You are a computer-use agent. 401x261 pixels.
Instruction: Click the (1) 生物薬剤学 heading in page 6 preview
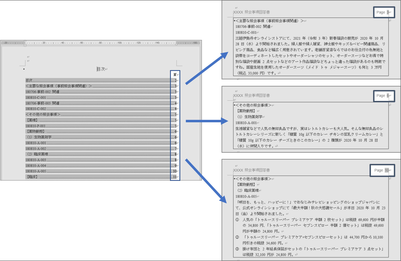click(250, 117)
